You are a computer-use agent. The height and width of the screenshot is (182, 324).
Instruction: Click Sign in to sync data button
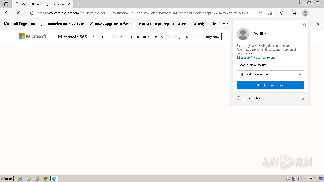(x=270, y=85)
